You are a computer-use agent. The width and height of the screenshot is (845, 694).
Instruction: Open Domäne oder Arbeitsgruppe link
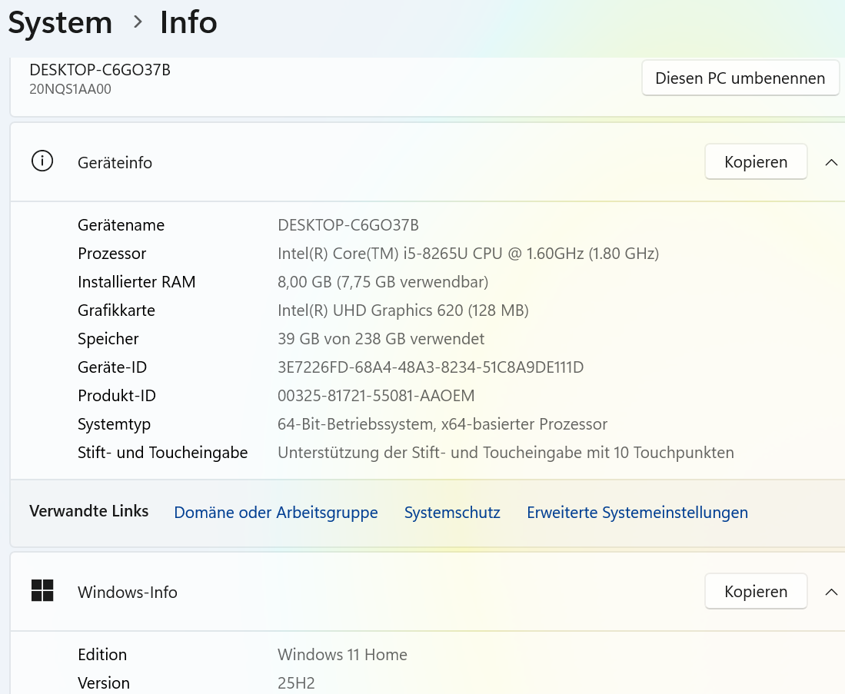coord(276,512)
